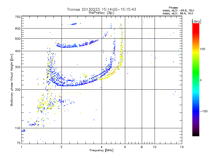Click the phase colorbar
The height and width of the screenshot is (160, 214).
(x=196, y=79)
